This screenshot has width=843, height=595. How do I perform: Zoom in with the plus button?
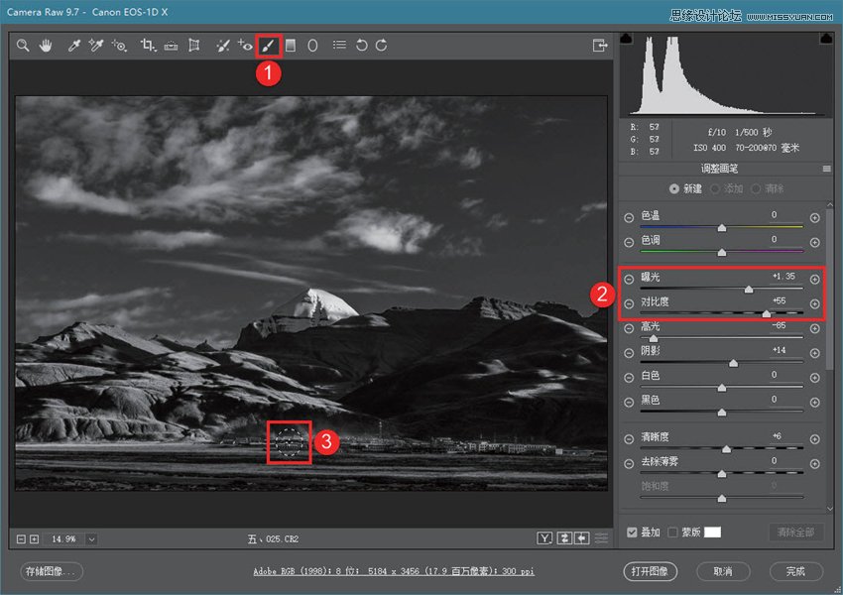pyautogui.click(x=34, y=538)
